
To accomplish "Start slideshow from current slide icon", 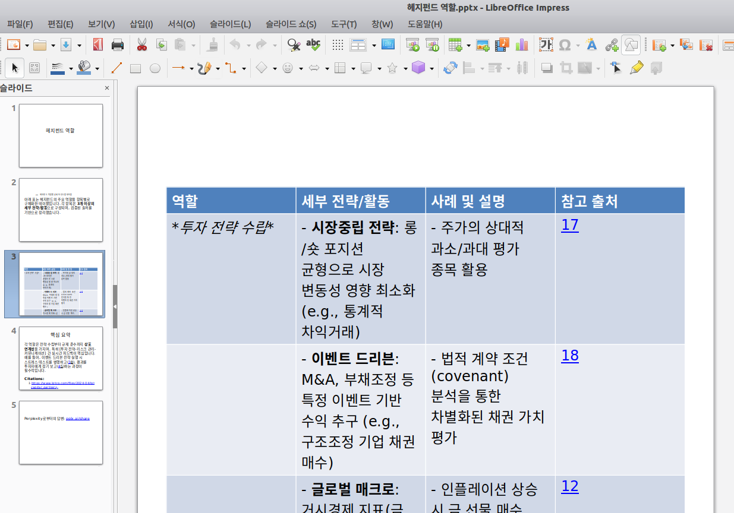I will click(x=432, y=45).
